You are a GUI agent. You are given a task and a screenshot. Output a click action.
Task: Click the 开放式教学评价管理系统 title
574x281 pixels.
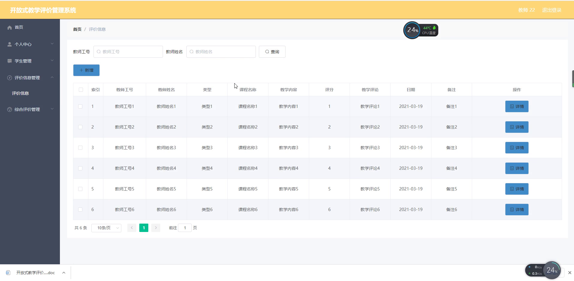(x=43, y=10)
